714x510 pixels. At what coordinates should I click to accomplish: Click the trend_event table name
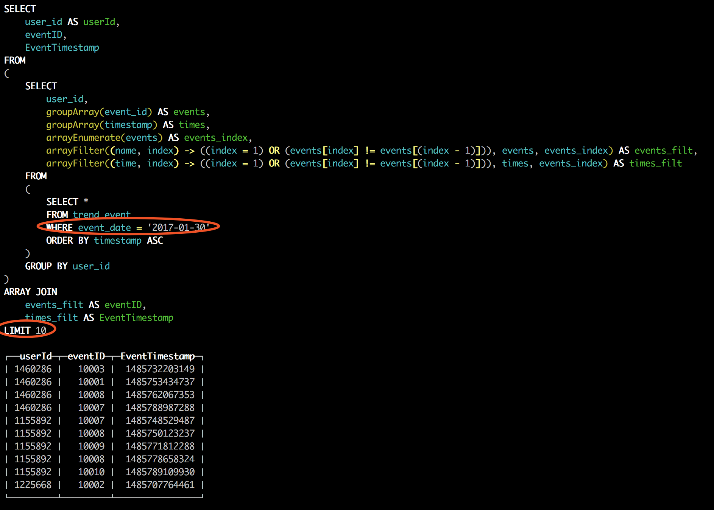[101, 215]
